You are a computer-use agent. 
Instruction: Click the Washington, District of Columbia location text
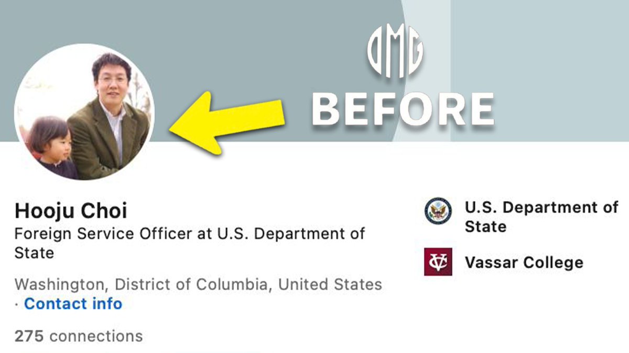[198, 284]
